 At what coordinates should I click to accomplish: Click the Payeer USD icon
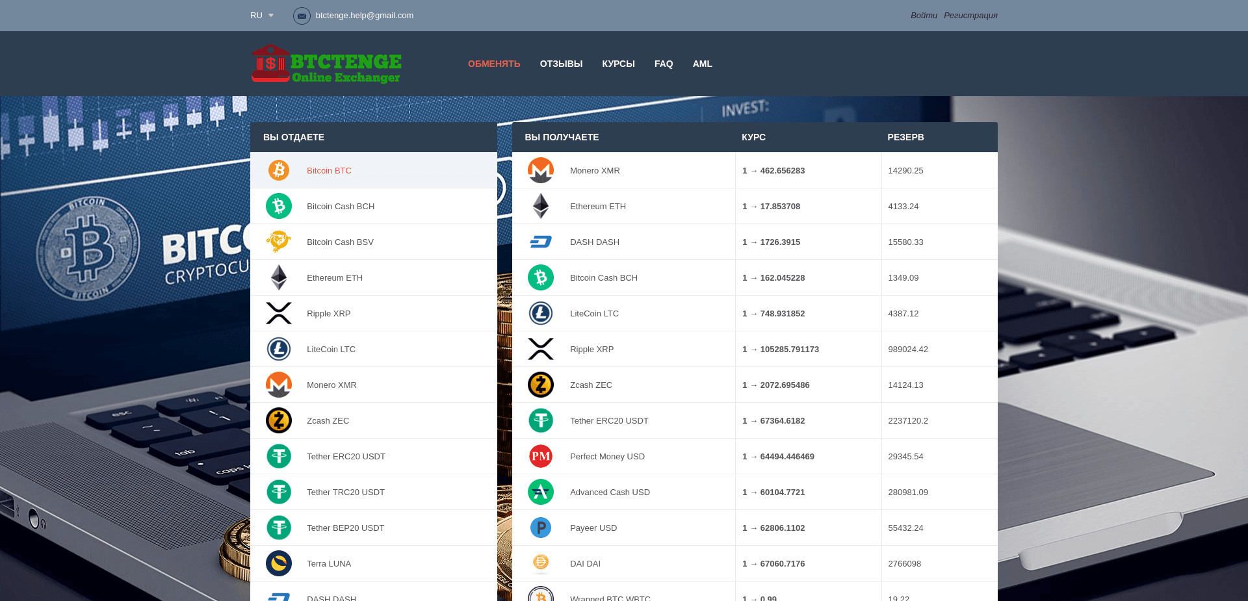(541, 528)
